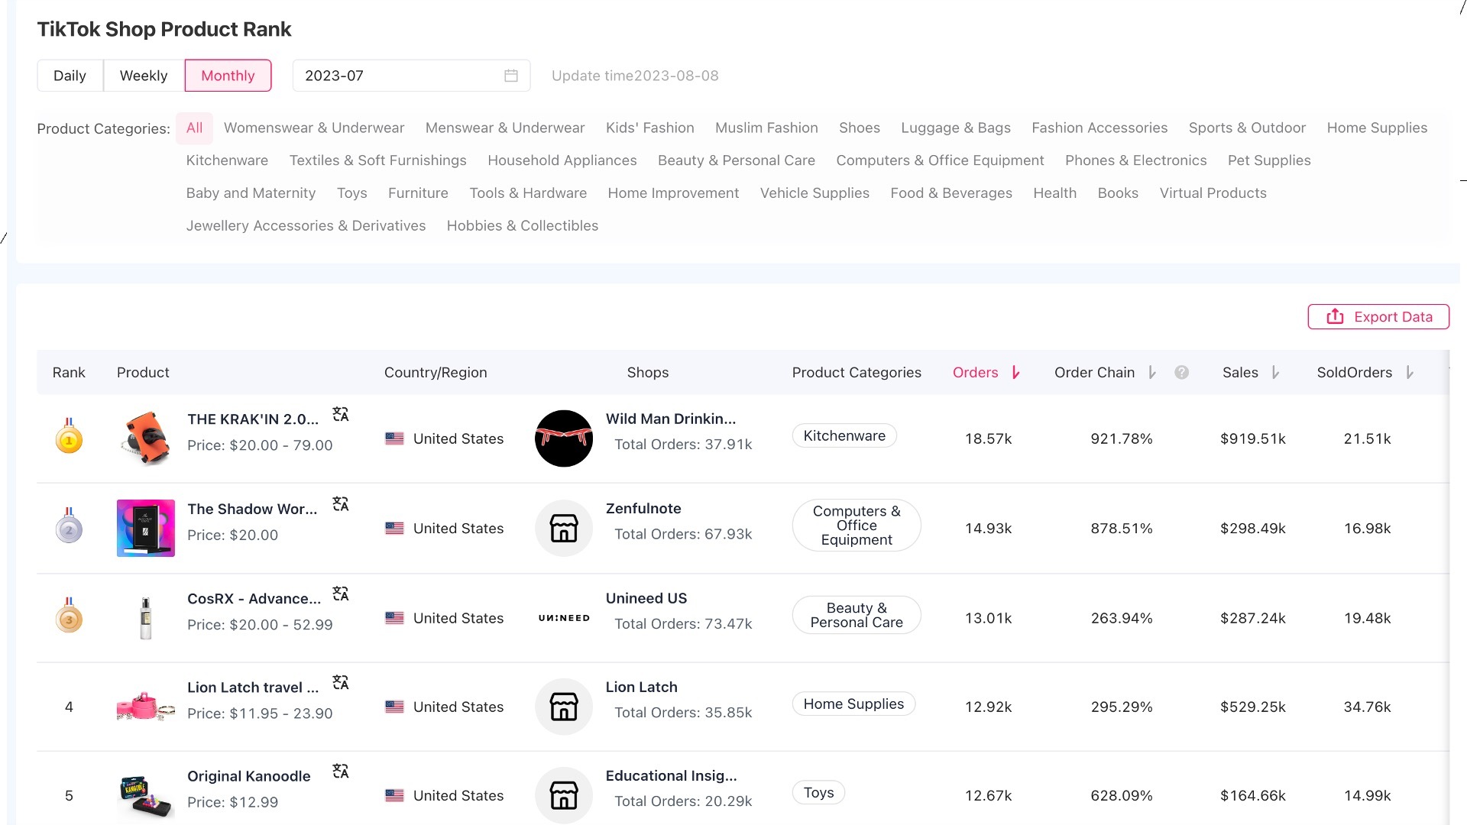Click the Unineed US shop logo
1467x825 pixels.
(564, 618)
